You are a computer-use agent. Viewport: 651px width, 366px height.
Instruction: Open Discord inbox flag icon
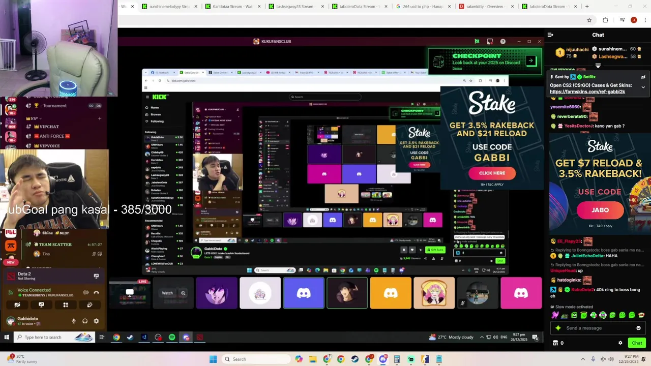point(477,41)
